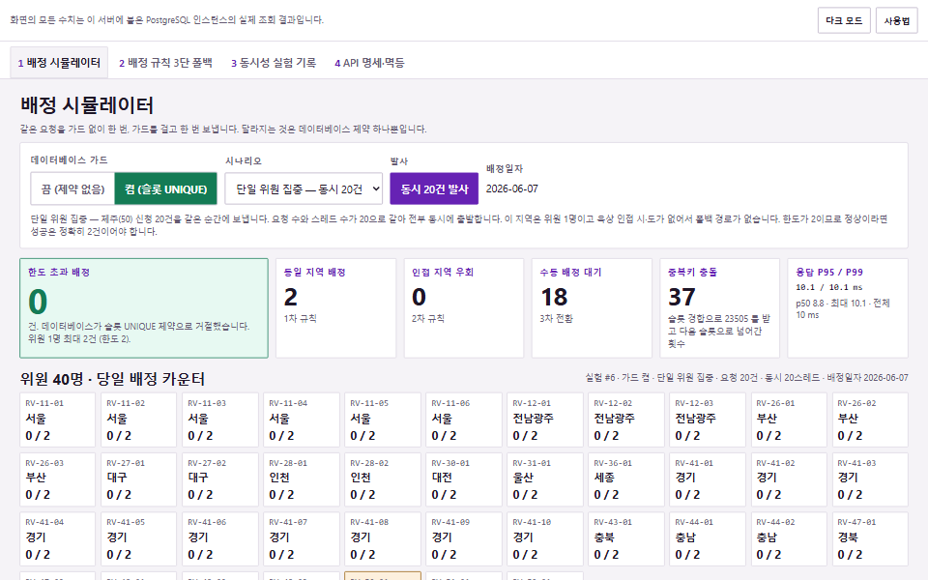Select reviewer card RV-27-01 대구
The image size is (928, 580).
pyautogui.click(x=138, y=479)
